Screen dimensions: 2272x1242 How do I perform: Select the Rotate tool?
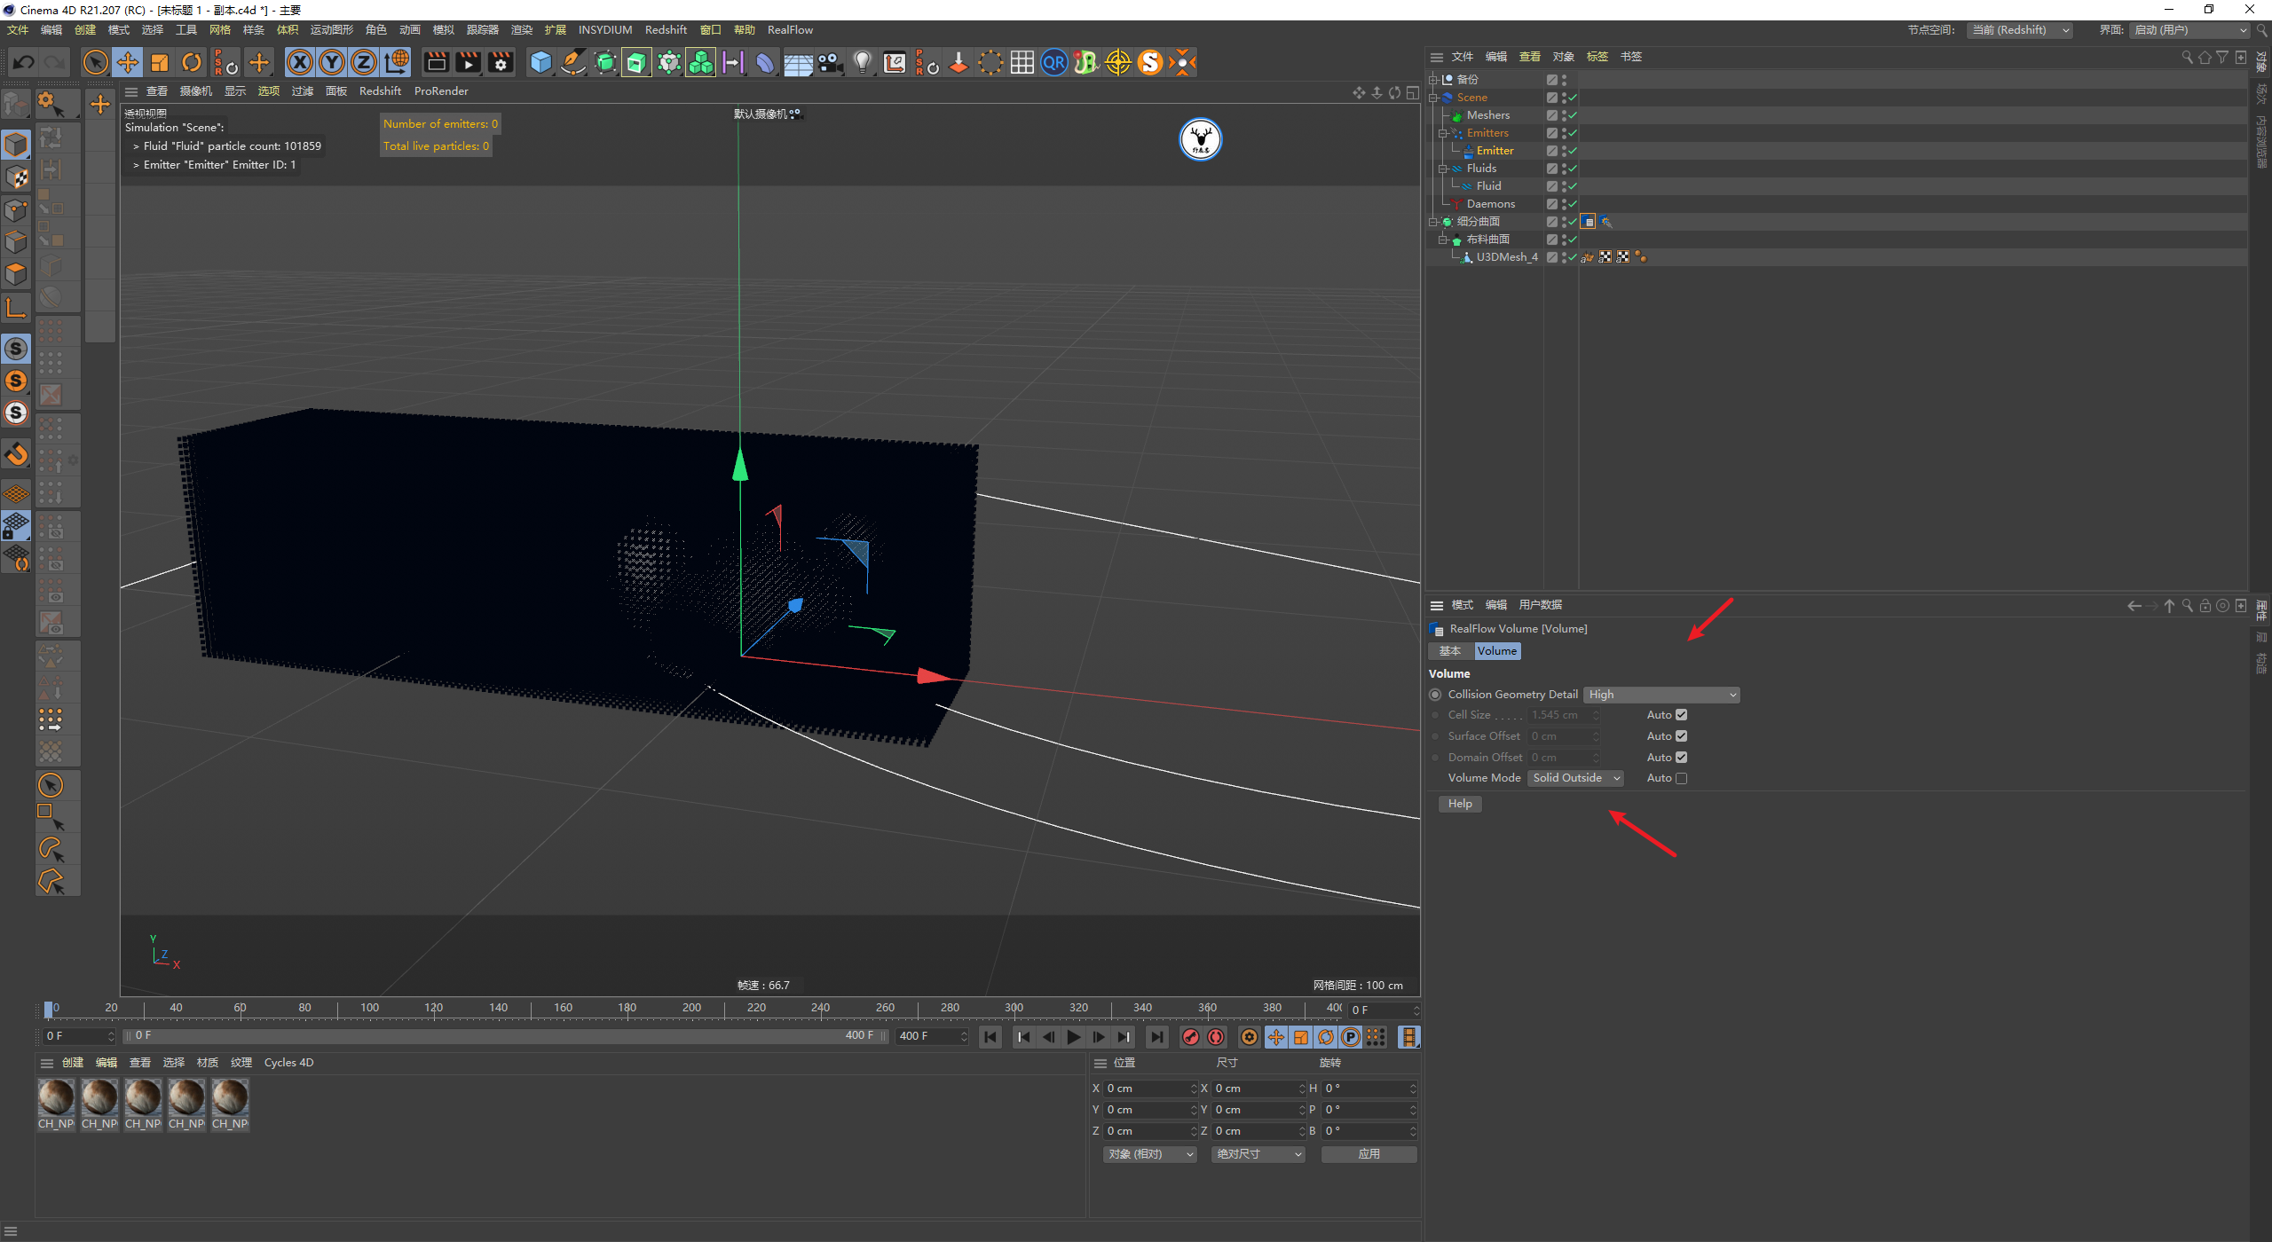192,62
